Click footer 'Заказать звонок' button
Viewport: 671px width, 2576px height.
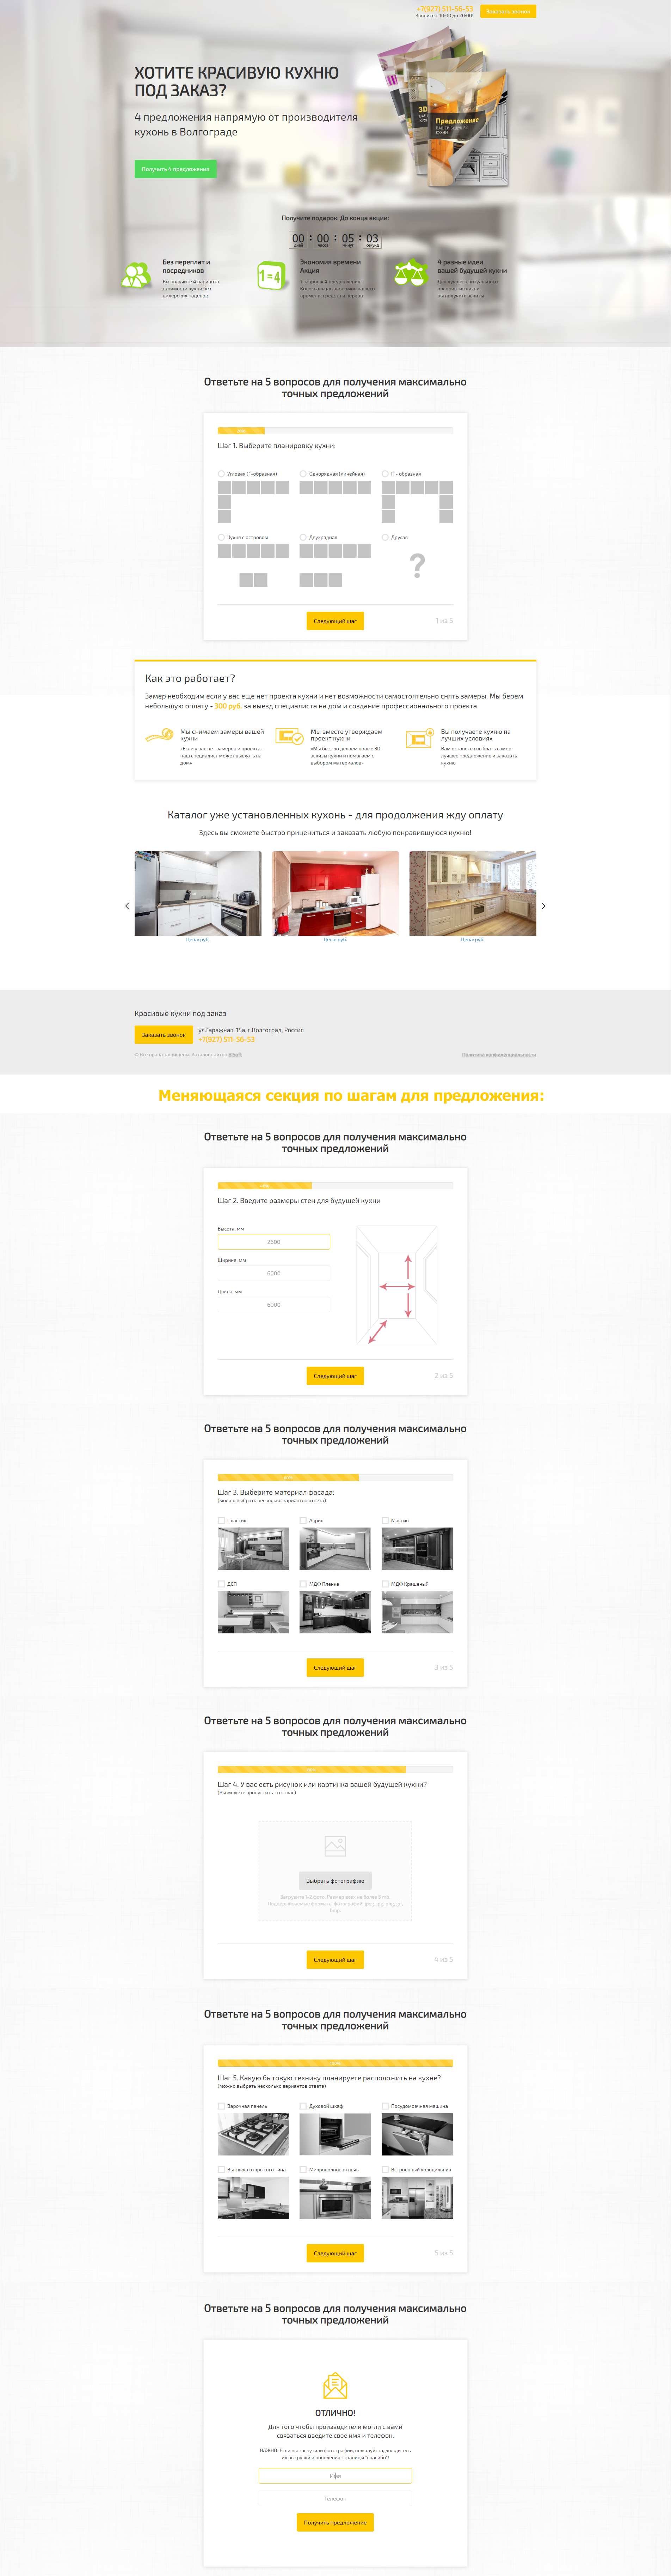[164, 1035]
